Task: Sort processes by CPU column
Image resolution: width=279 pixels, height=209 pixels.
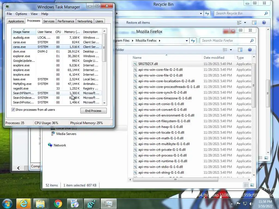Action: tap(58, 32)
